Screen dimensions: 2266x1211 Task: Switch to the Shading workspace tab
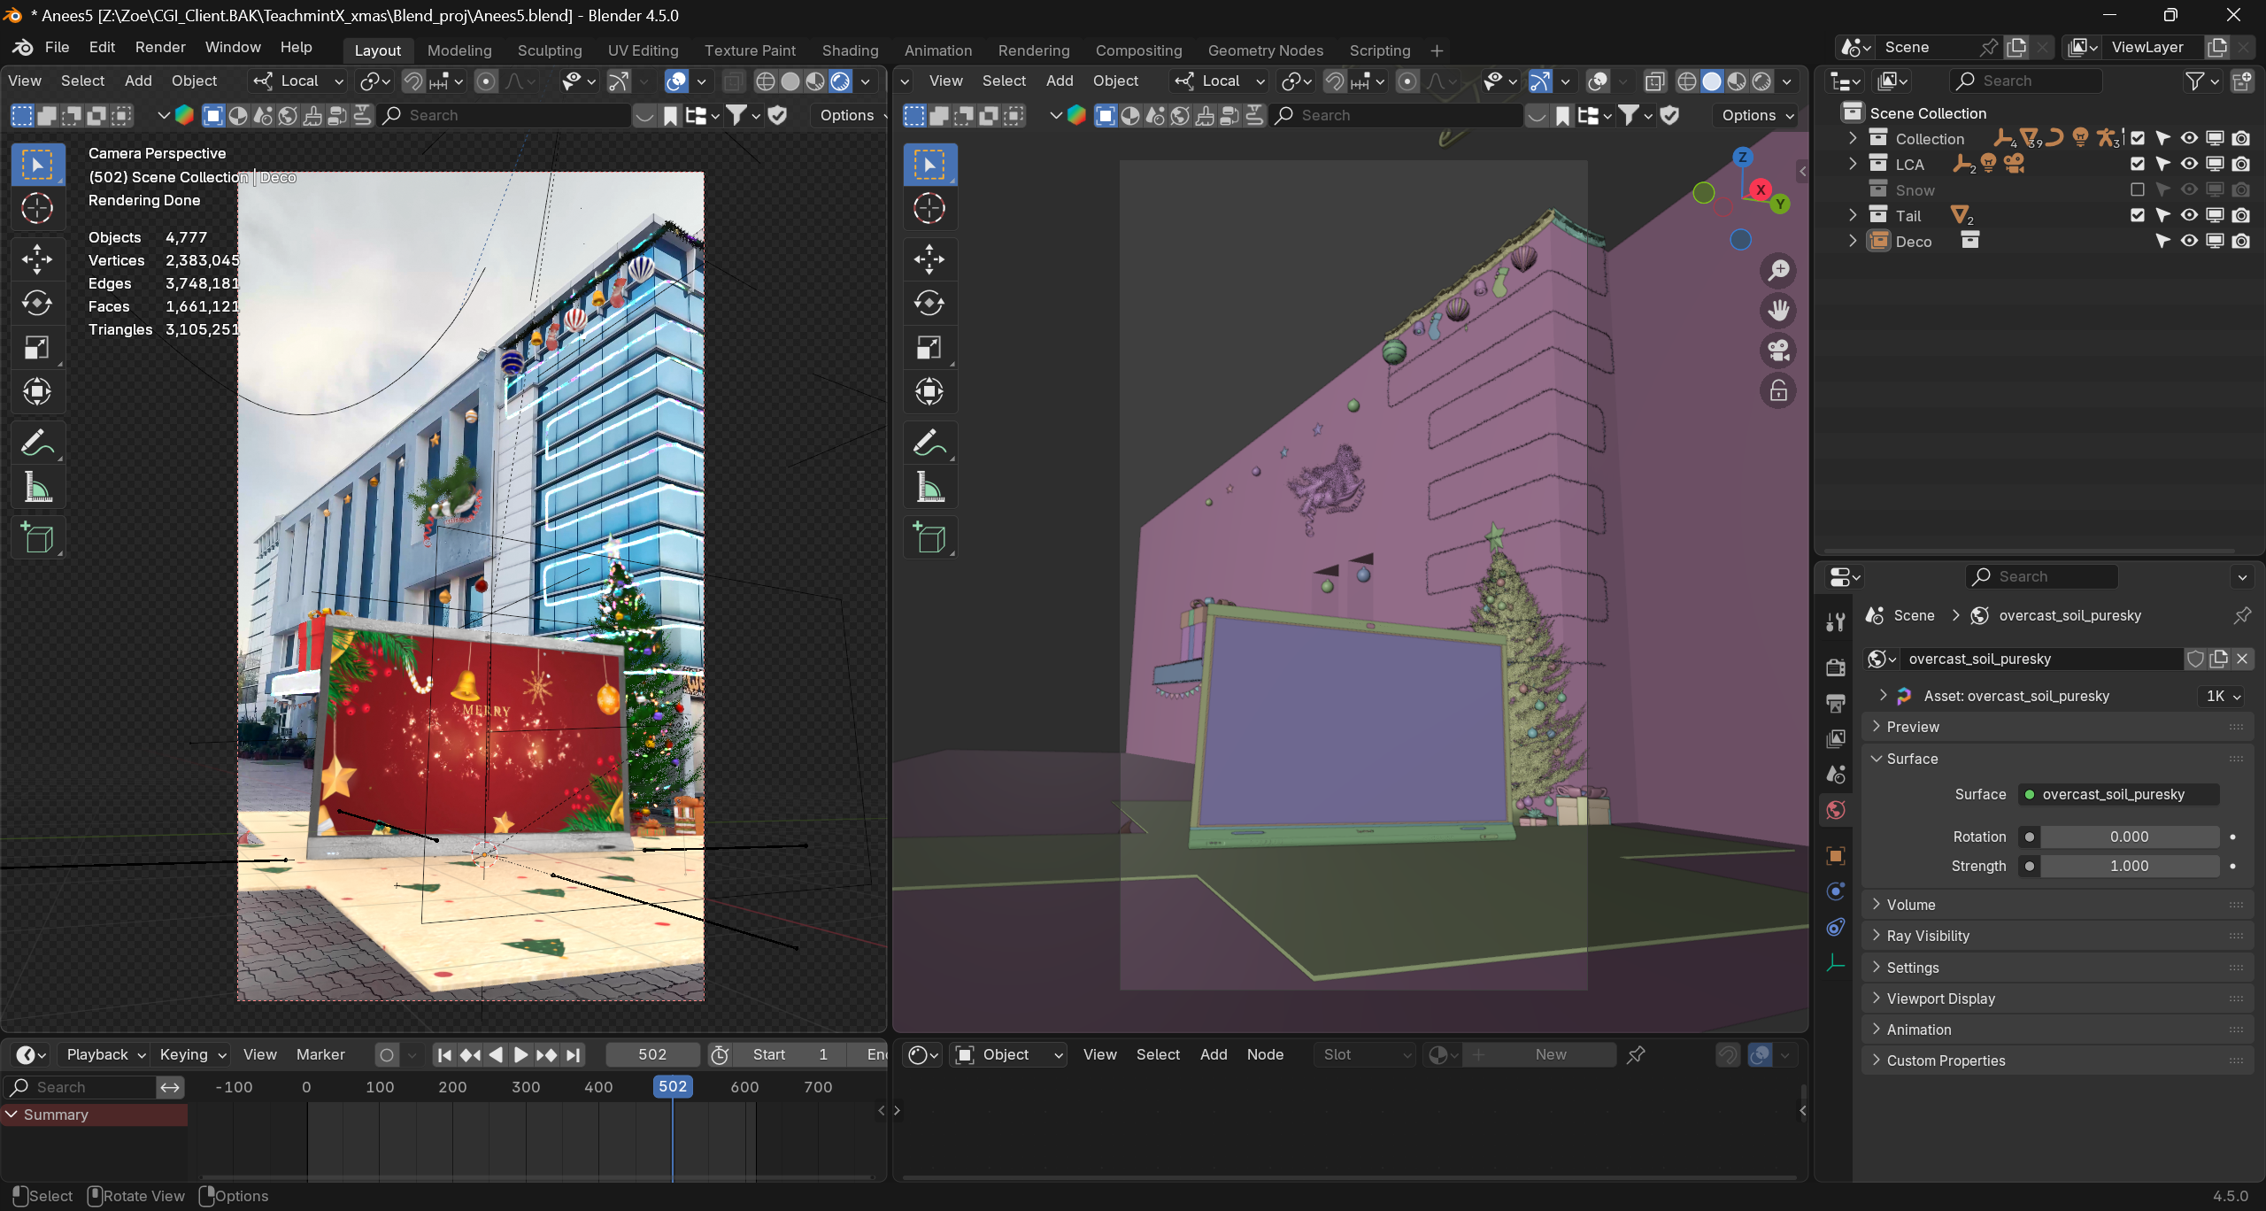click(x=850, y=50)
